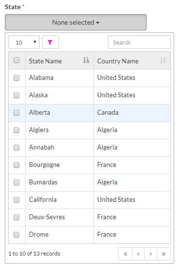Go to next page of records
Viewport: 179px width, 271px height.
click(x=150, y=254)
